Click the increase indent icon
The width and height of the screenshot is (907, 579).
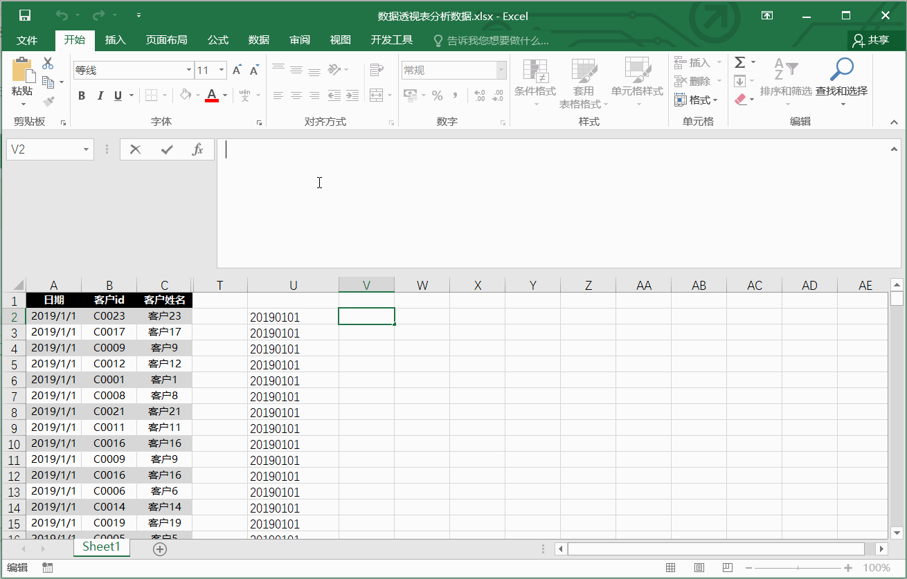352,95
